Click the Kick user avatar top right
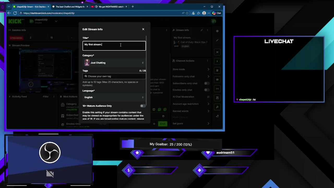 (214, 21)
